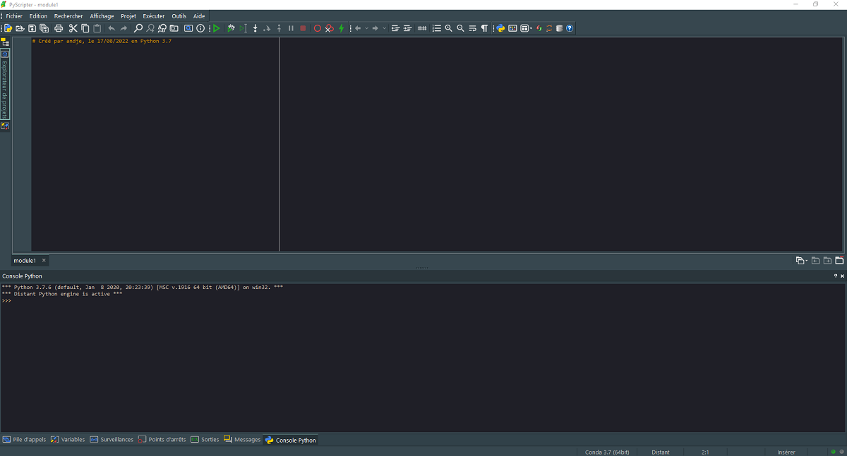847x456 pixels.
Task: Open the Points d'arrêts tab
Action: click(x=162, y=440)
